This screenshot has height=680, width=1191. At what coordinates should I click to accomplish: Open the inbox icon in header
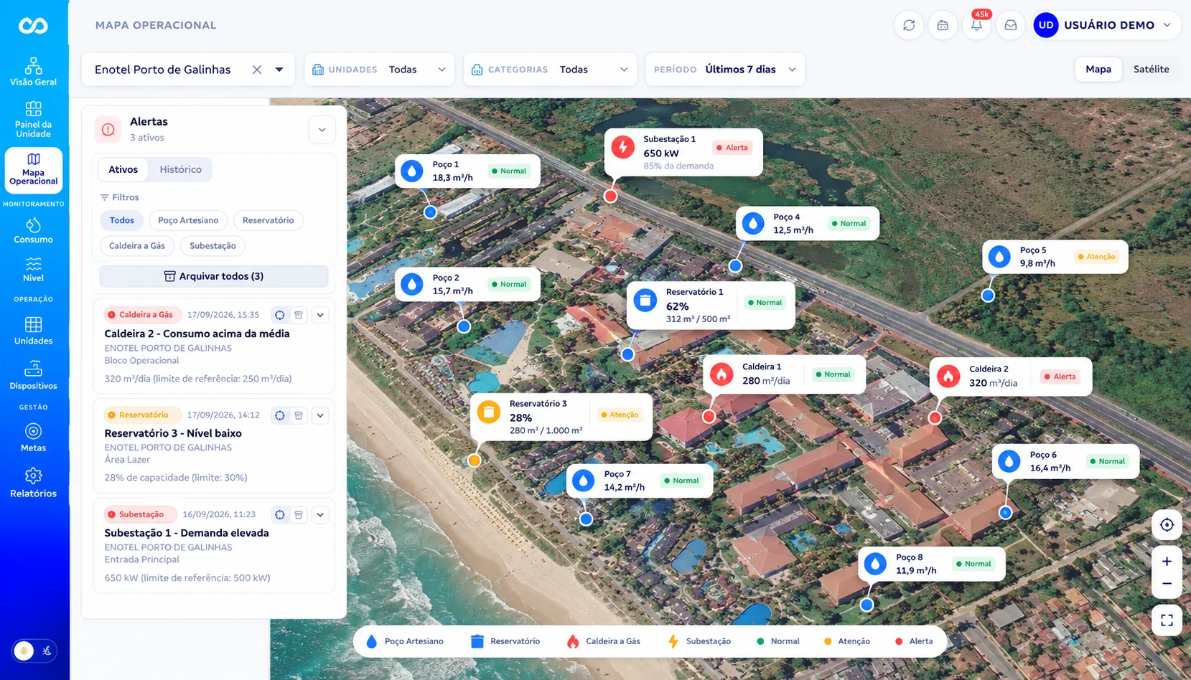pos(1010,25)
